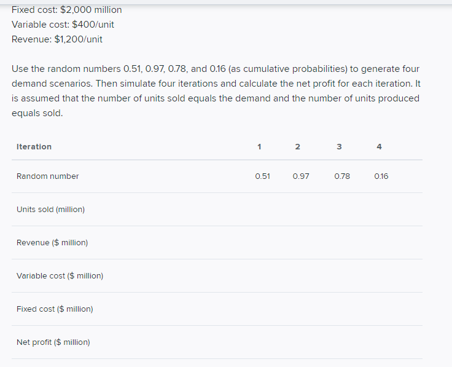Select the Fixed cost ($ million) row label

(x=55, y=309)
